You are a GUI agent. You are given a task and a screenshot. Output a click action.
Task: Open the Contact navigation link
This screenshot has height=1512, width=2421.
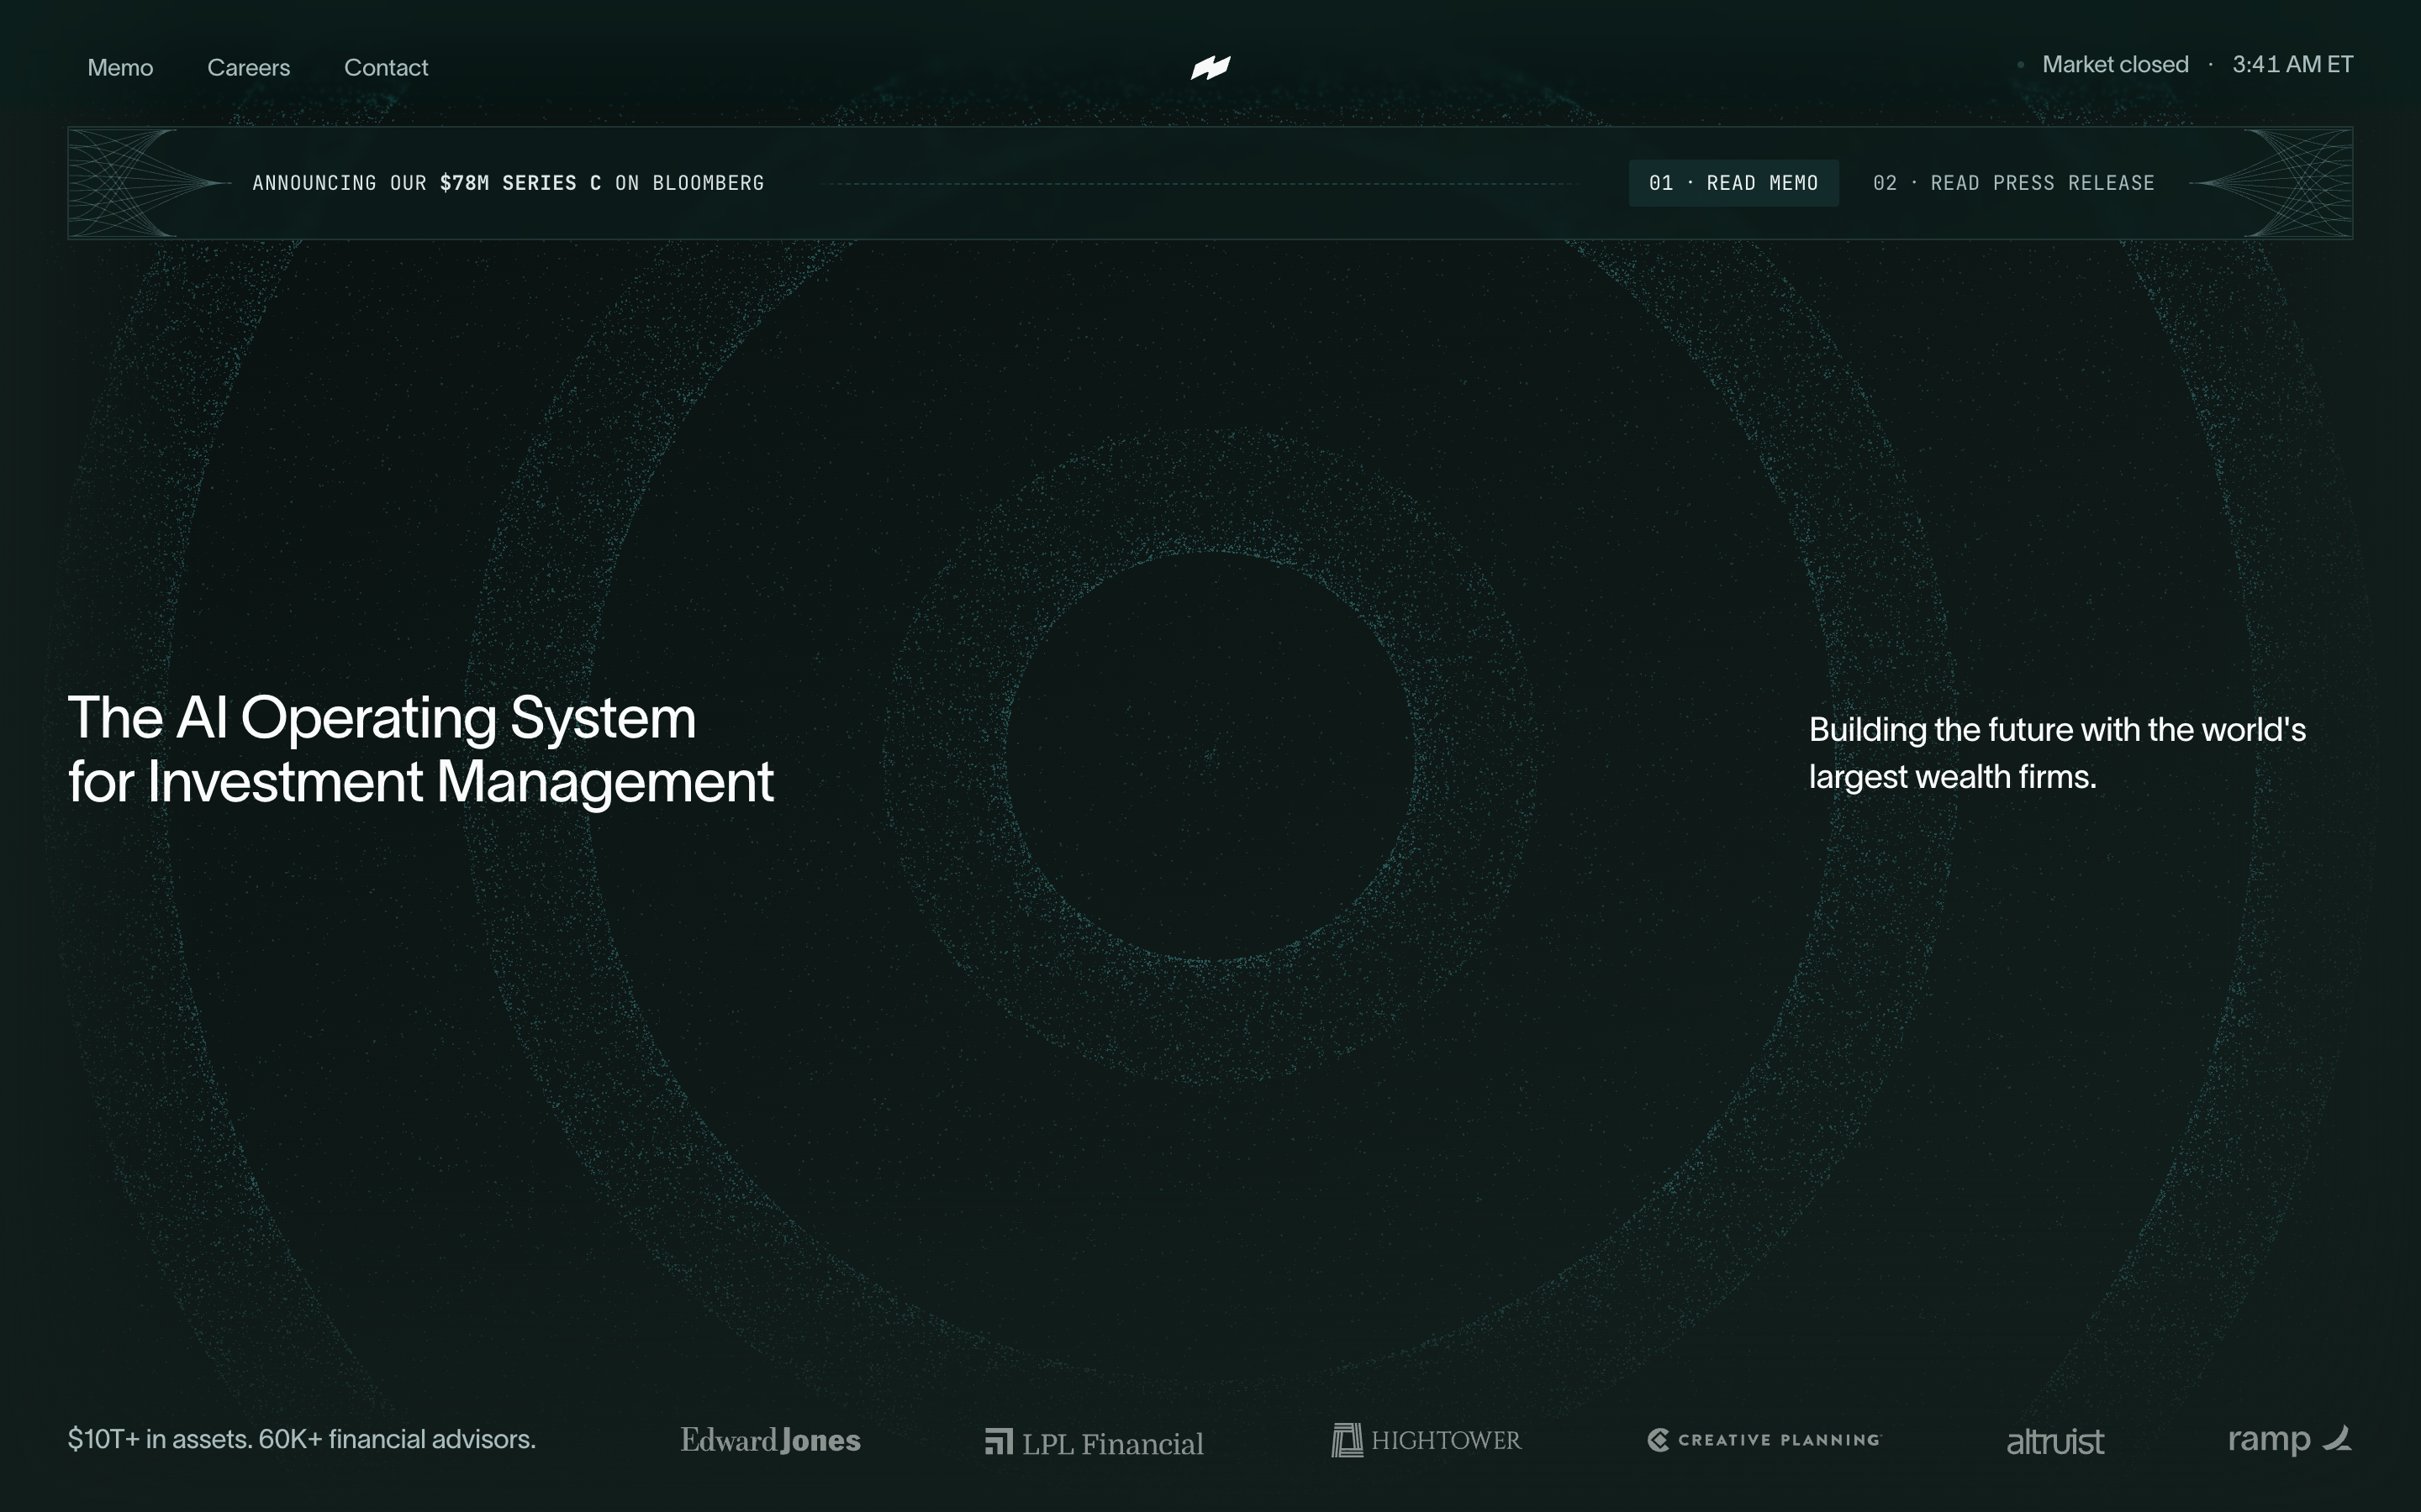(x=386, y=67)
